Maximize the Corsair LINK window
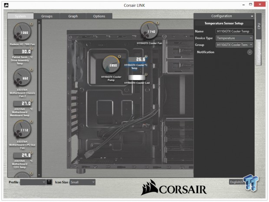Image resolution: width=269 pixels, height=202 pixels. (x=250, y=4)
